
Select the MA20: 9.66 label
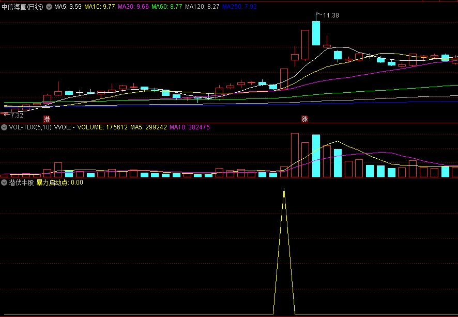133,7
